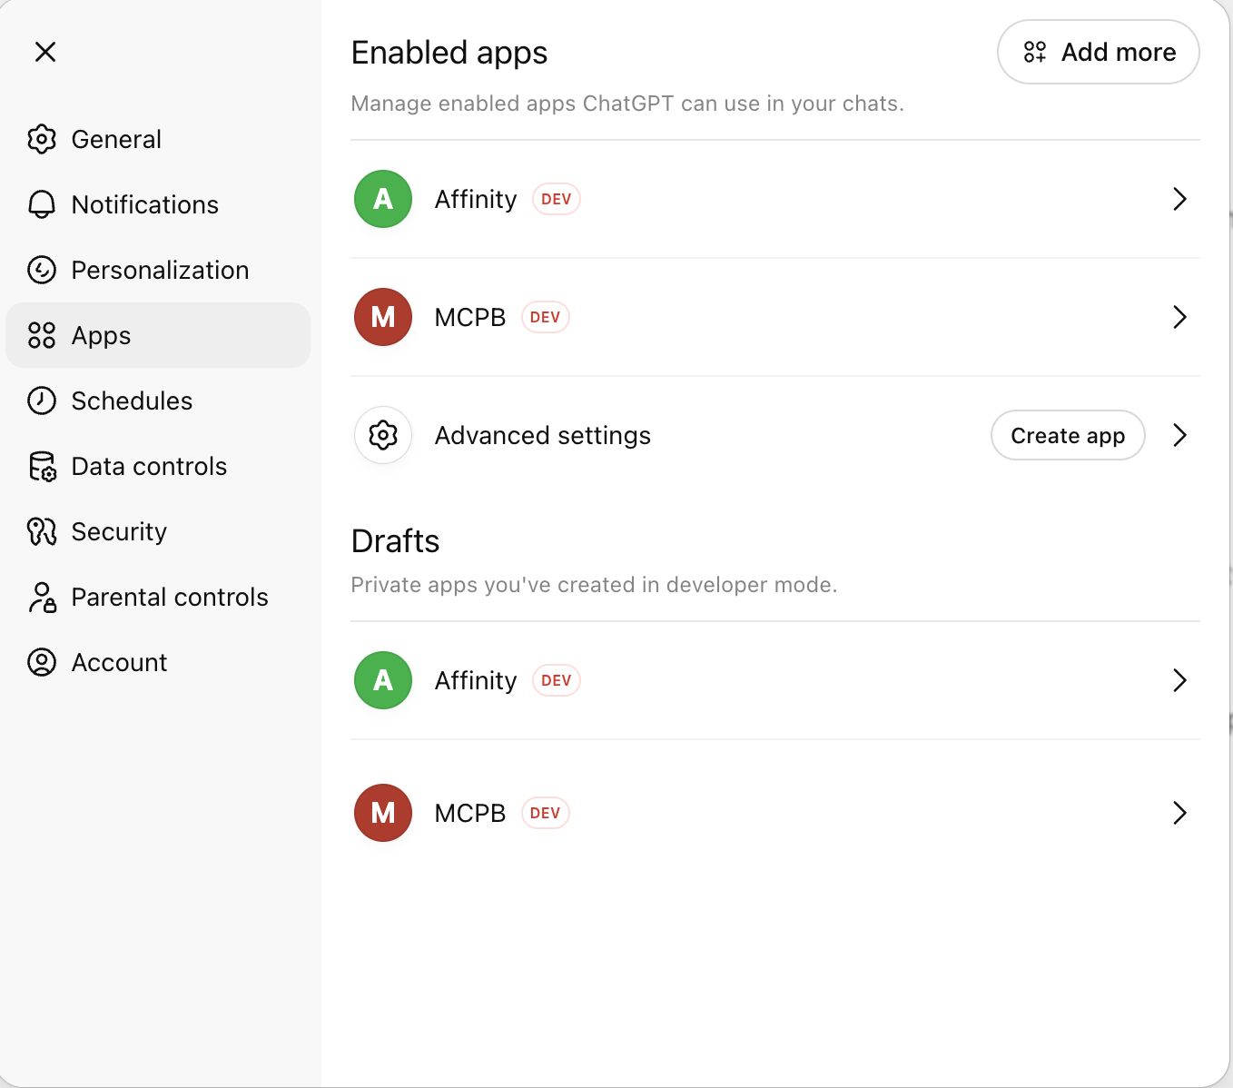Click the green Affinity app avatar
Image resolution: width=1233 pixels, height=1088 pixels.
[382, 199]
